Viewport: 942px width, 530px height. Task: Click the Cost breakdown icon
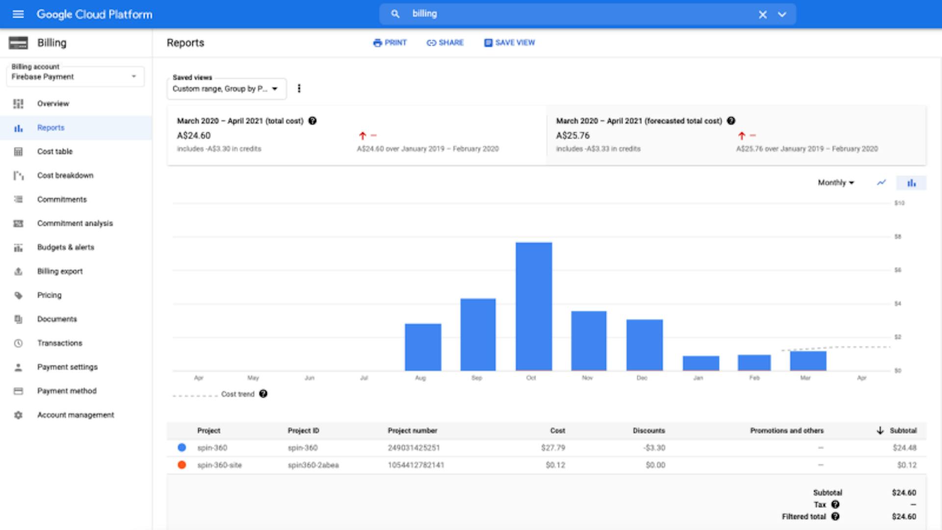18,175
